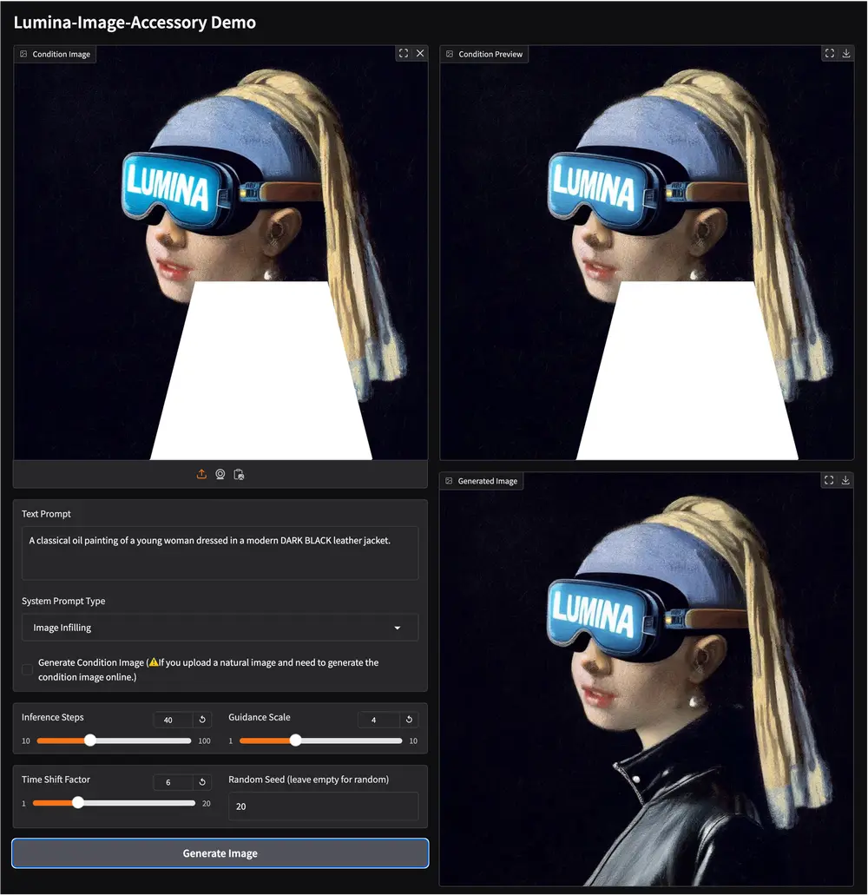Viewport: 868px width, 895px height.
Task: Expand Condition Image to fullscreen
Action: (x=404, y=54)
